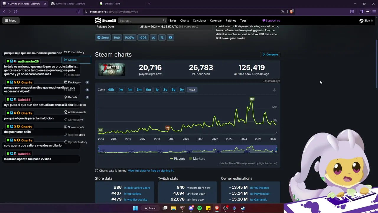Launch Steam from the taskbar
The image size is (378, 213).
(x=243, y=208)
